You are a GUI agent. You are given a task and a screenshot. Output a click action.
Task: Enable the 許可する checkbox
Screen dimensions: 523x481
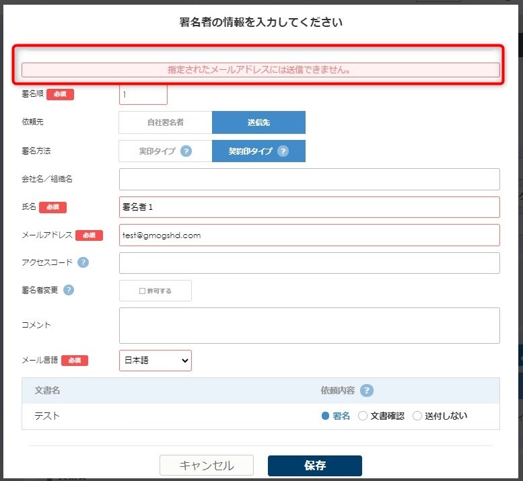tap(142, 291)
